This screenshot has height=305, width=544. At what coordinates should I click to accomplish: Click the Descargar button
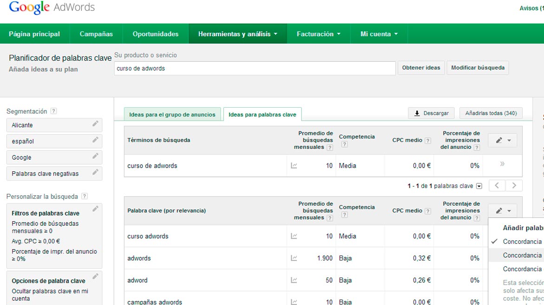[432, 113]
